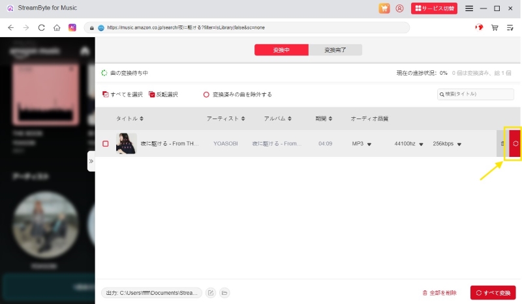The height and width of the screenshot is (304, 522).
Task: Open the hamburger menu in title bar
Action: pyautogui.click(x=469, y=8)
